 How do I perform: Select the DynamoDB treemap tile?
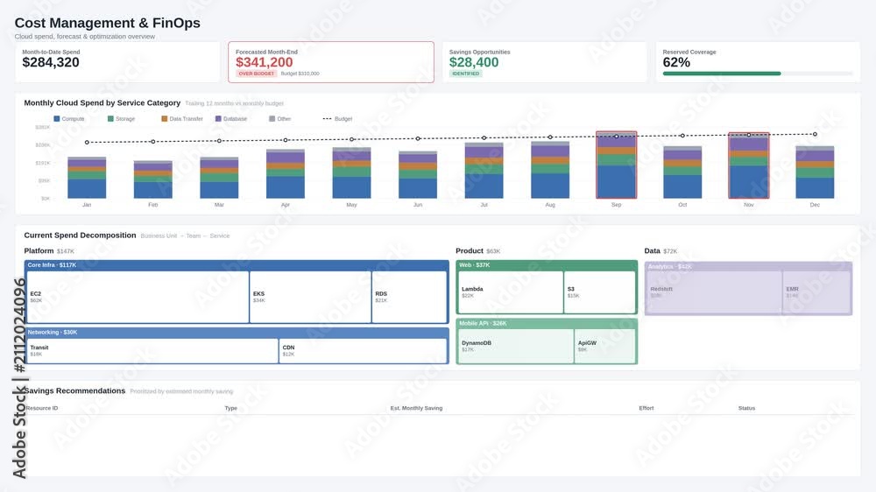pos(516,347)
